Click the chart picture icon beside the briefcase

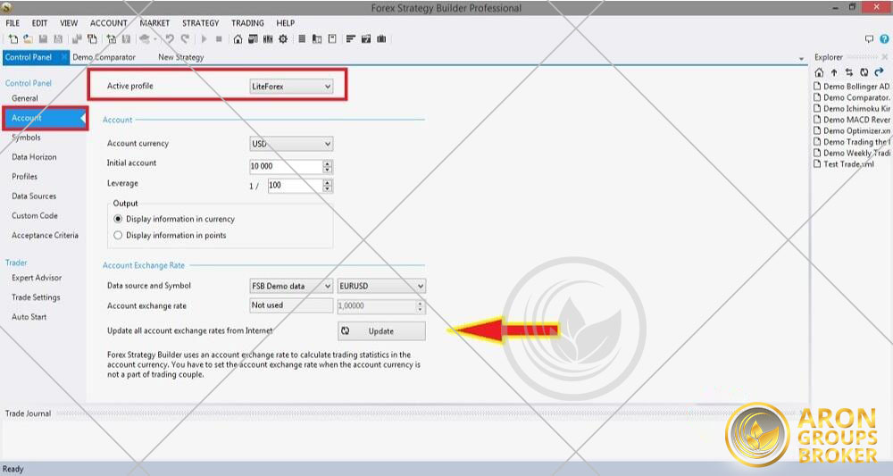(366, 38)
